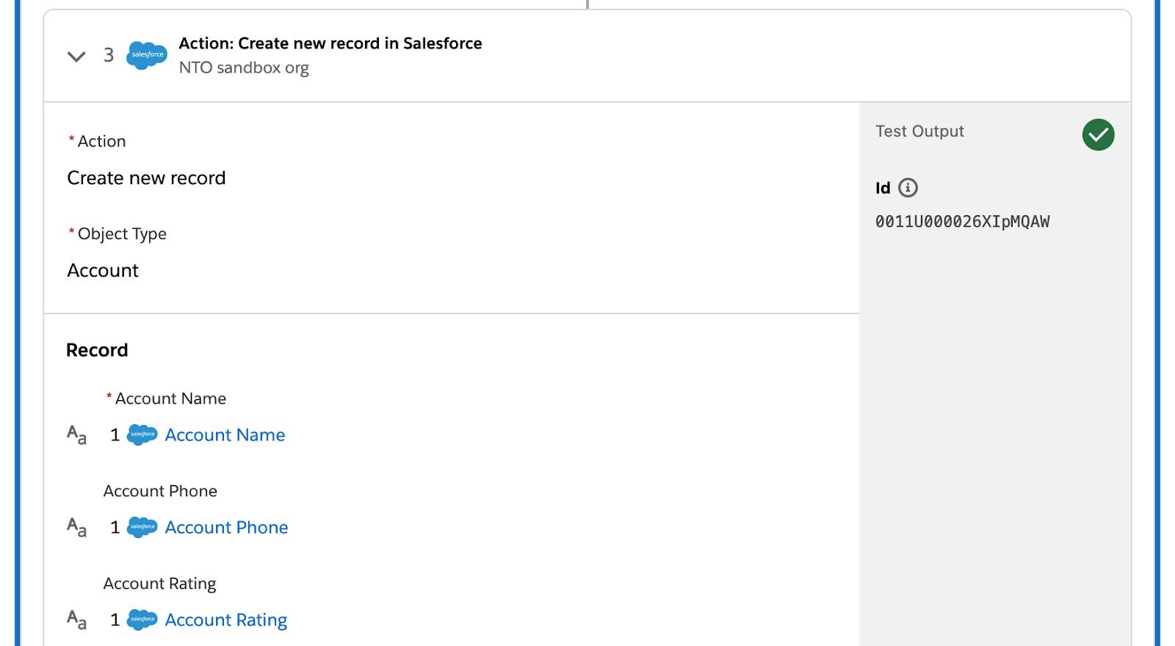Click the Aa text type icon for Account Rating
The image size is (1175, 646).
(x=77, y=620)
